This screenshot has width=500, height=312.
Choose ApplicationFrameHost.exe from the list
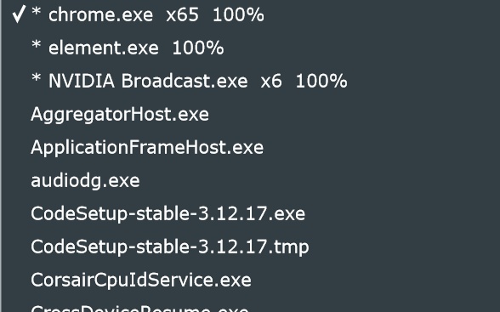251,147
